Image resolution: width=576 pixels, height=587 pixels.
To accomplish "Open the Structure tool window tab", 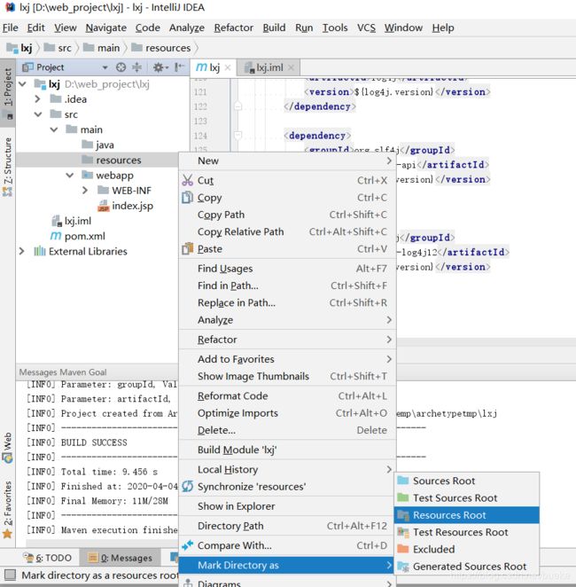I will click(7, 167).
